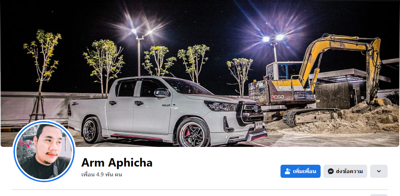
Task: Click the Messenger lightning bubble icon
Action: coord(331,171)
